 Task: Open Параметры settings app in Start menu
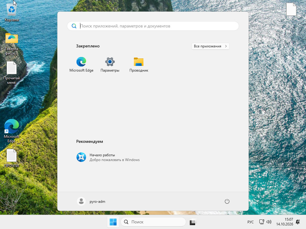coord(110,65)
